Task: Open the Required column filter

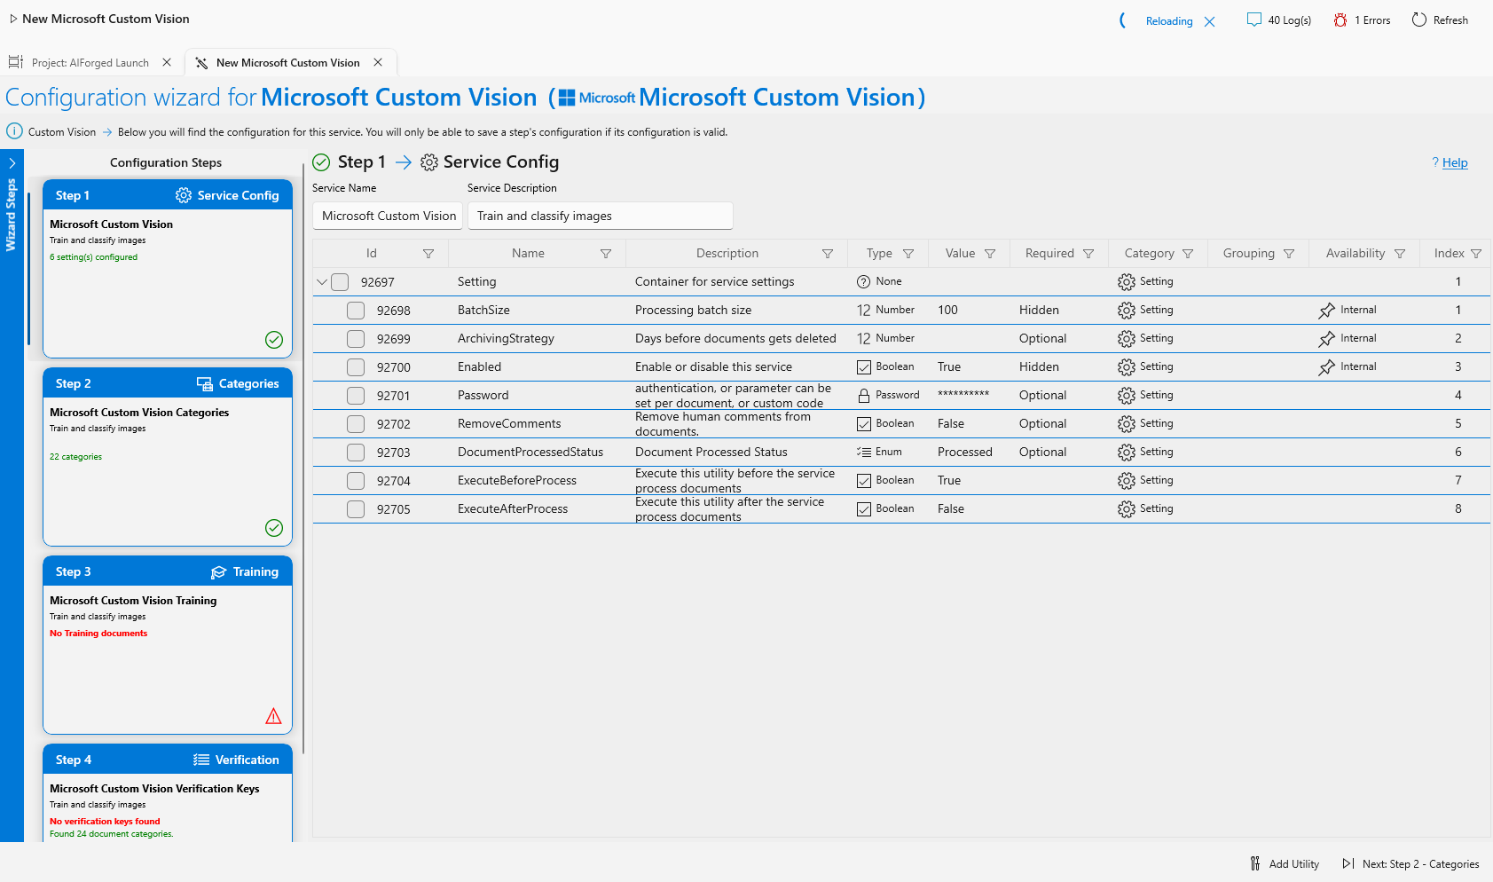Action: point(1088,254)
